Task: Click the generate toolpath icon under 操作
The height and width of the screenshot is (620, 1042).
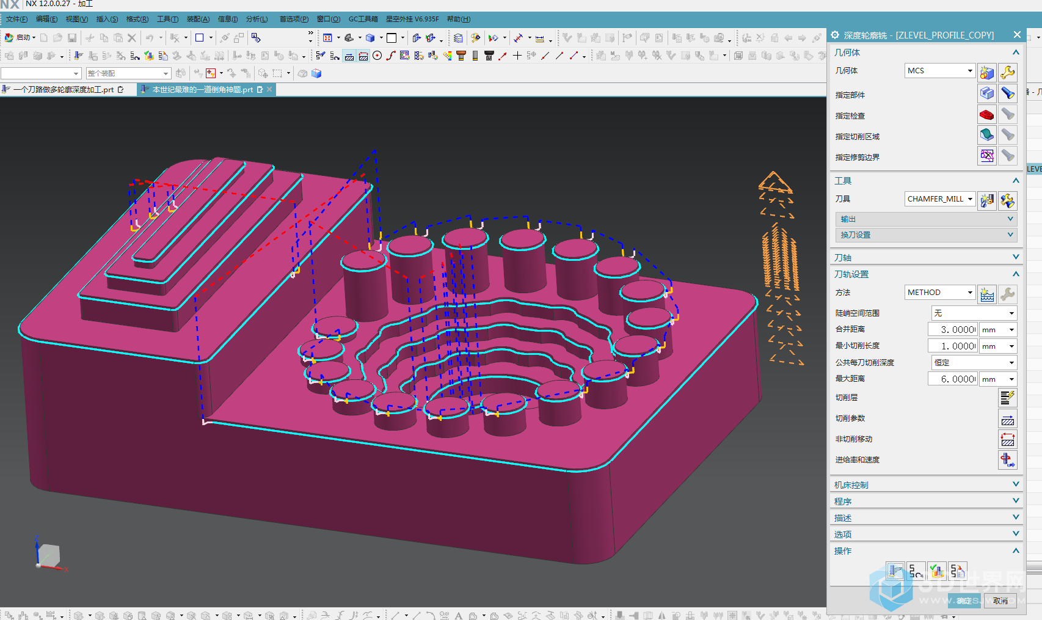Action: (895, 571)
